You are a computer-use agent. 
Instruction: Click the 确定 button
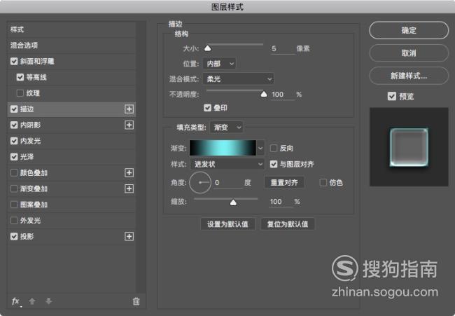coord(409,30)
